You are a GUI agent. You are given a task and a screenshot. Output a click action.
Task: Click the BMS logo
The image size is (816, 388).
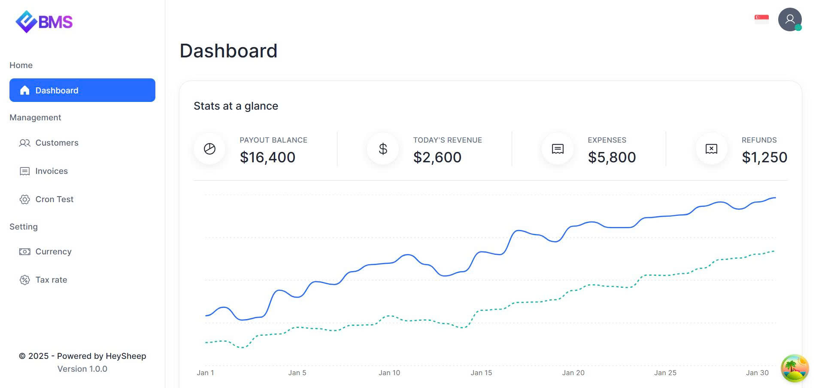point(44,21)
